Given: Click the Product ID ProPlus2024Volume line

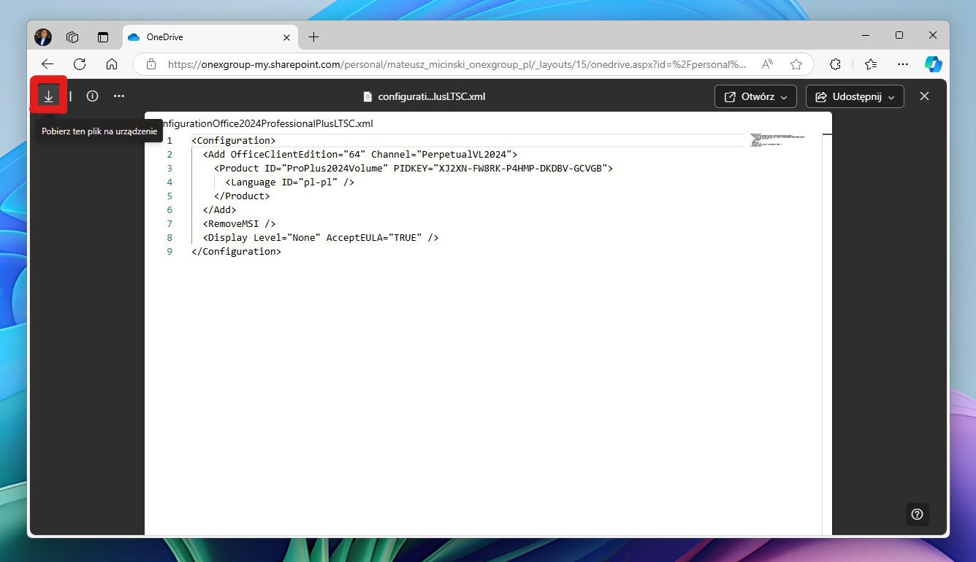Looking at the screenshot, I should tap(413, 168).
